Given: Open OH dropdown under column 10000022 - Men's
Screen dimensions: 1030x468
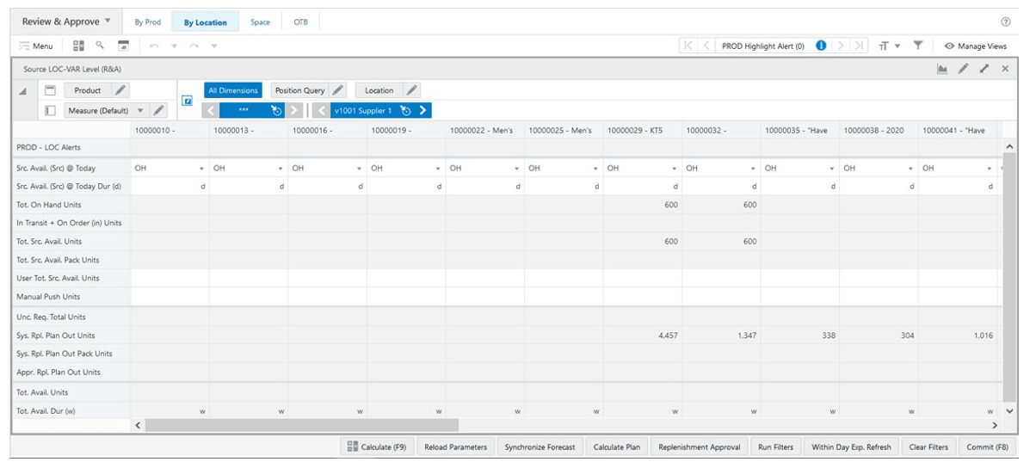Looking at the screenshot, I should click(517, 169).
